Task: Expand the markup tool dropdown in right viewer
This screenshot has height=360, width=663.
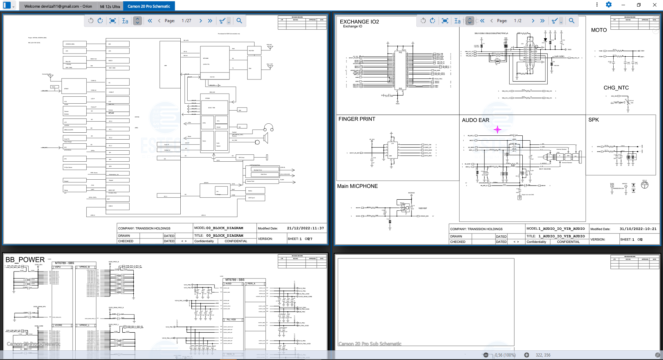Action: [x=561, y=21]
